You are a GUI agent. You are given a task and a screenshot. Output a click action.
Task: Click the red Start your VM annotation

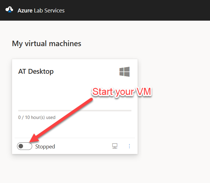[x=122, y=92]
